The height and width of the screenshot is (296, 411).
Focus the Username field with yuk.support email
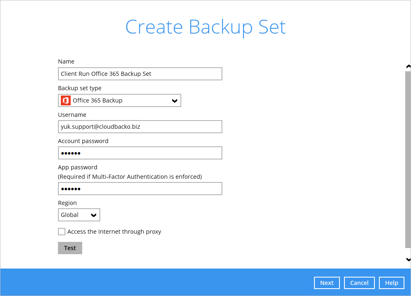coord(140,127)
